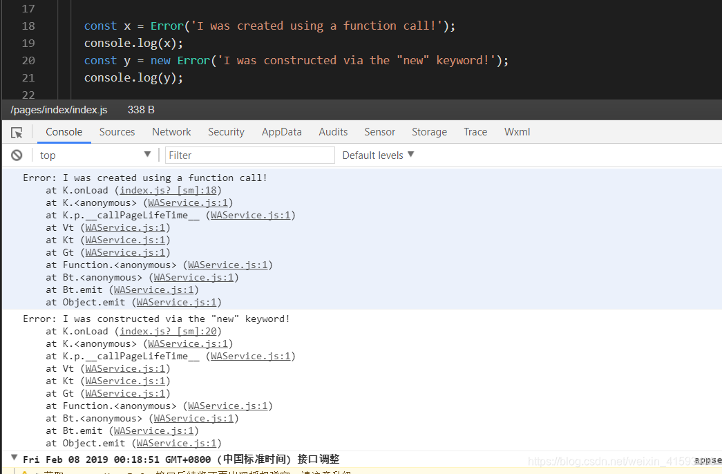The height and width of the screenshot is (474, 722).
Task: Open the Storage tab
Action: [429, 131]
